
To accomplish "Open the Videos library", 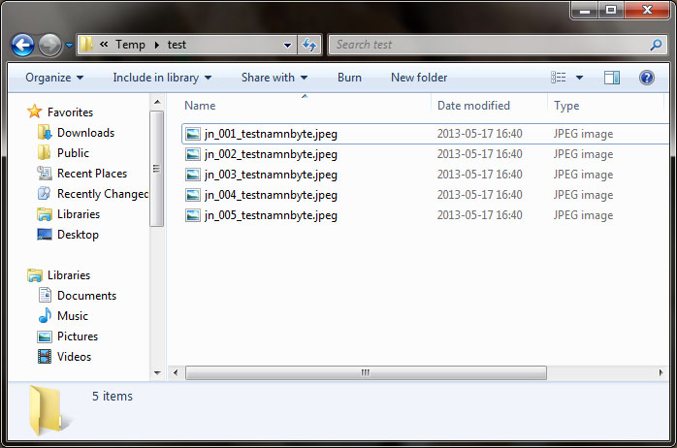I will (74, 357).
